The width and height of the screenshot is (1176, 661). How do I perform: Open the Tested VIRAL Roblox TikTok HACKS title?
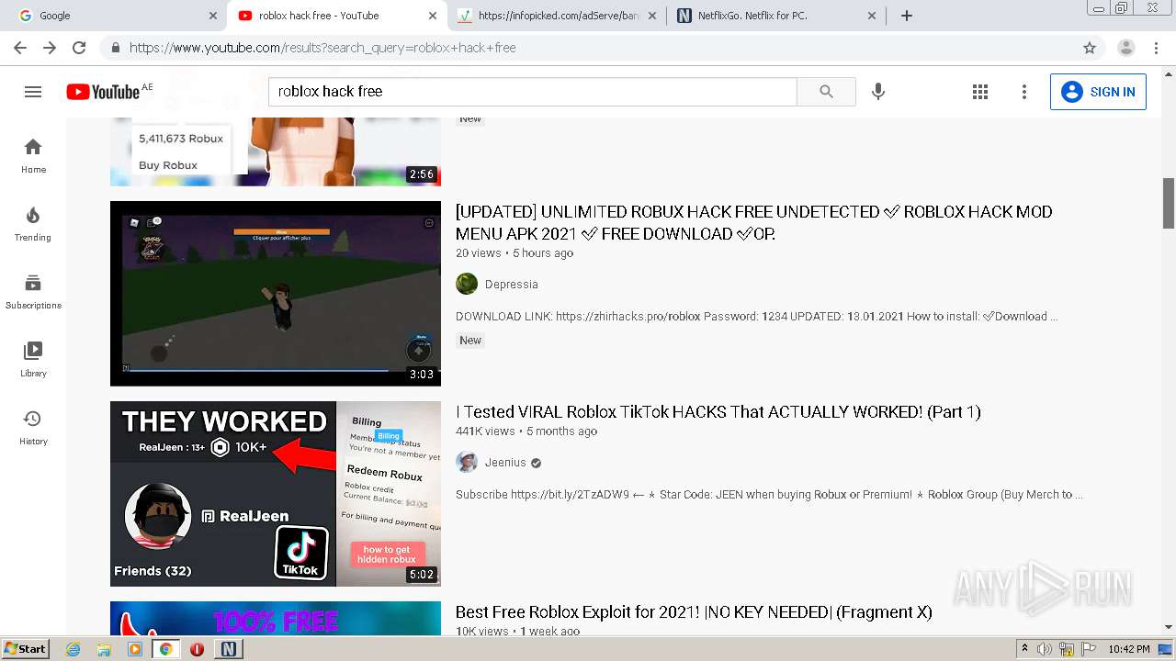[718, 412]
